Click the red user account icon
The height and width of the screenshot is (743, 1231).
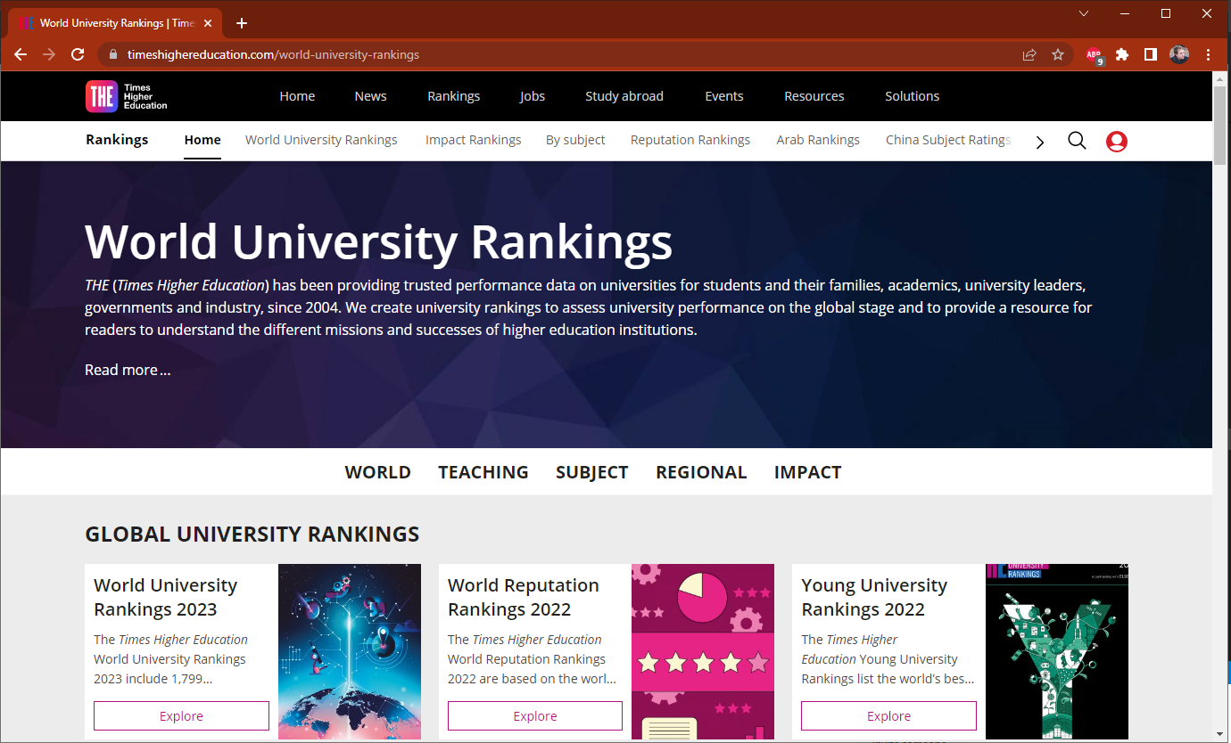click(x=1116, y=141)
